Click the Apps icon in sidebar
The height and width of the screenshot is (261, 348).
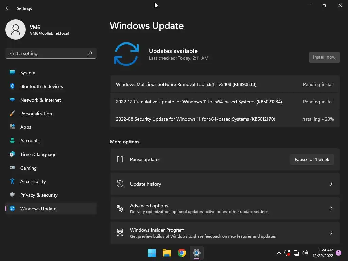[12, 127]
